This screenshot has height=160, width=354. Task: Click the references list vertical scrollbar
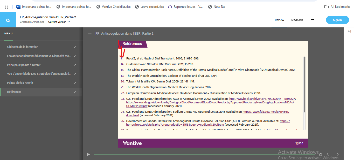tap(304, 85)
